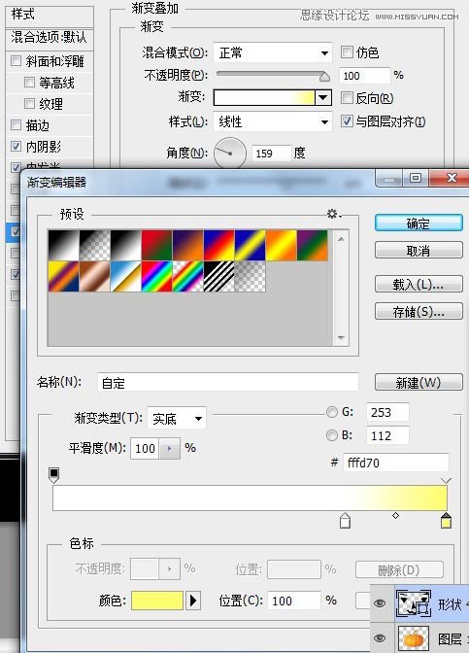
Task: Click the gradient preview in gradient overlay
Action: click(264, 98)
